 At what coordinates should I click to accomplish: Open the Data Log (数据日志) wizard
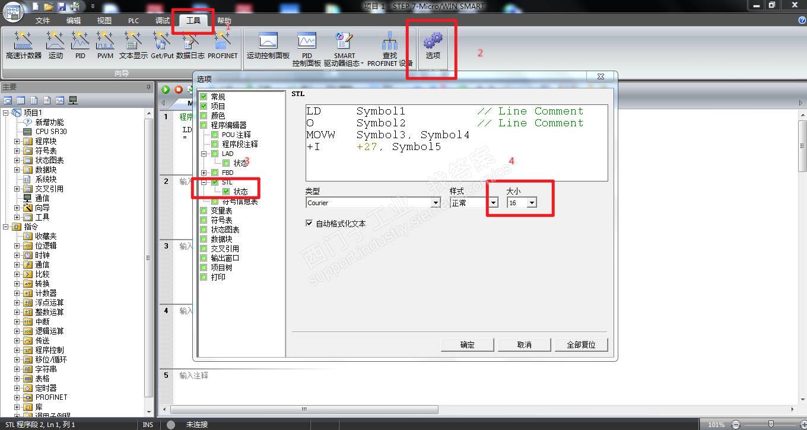coord(190,45)
